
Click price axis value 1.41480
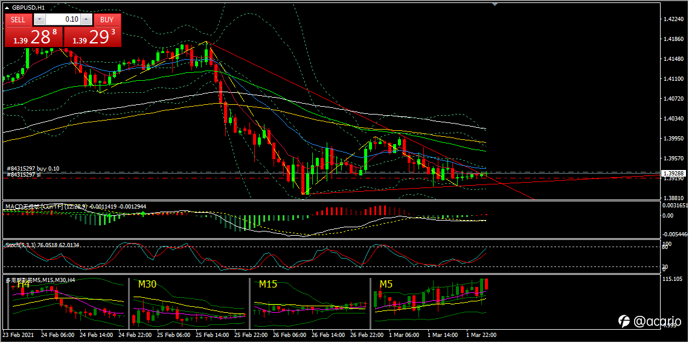pos(674,59)
